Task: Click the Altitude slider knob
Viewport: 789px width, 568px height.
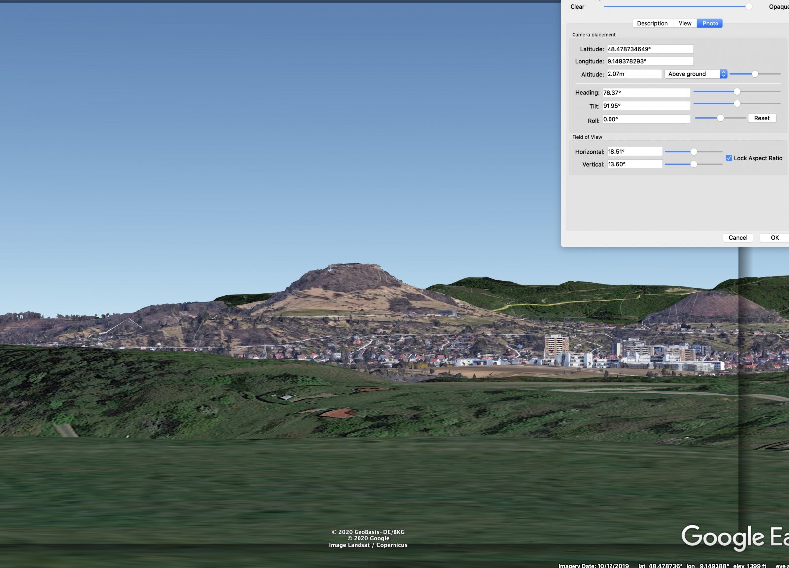Action: click(754, 74)
